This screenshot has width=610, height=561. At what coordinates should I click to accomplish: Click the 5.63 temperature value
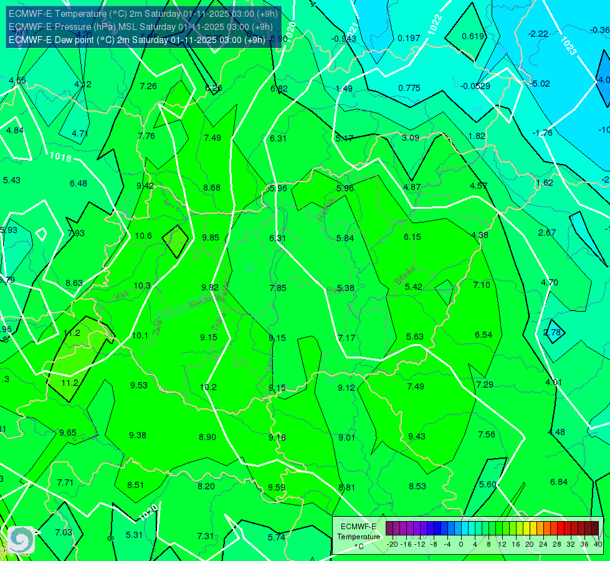tap(415, 337)
